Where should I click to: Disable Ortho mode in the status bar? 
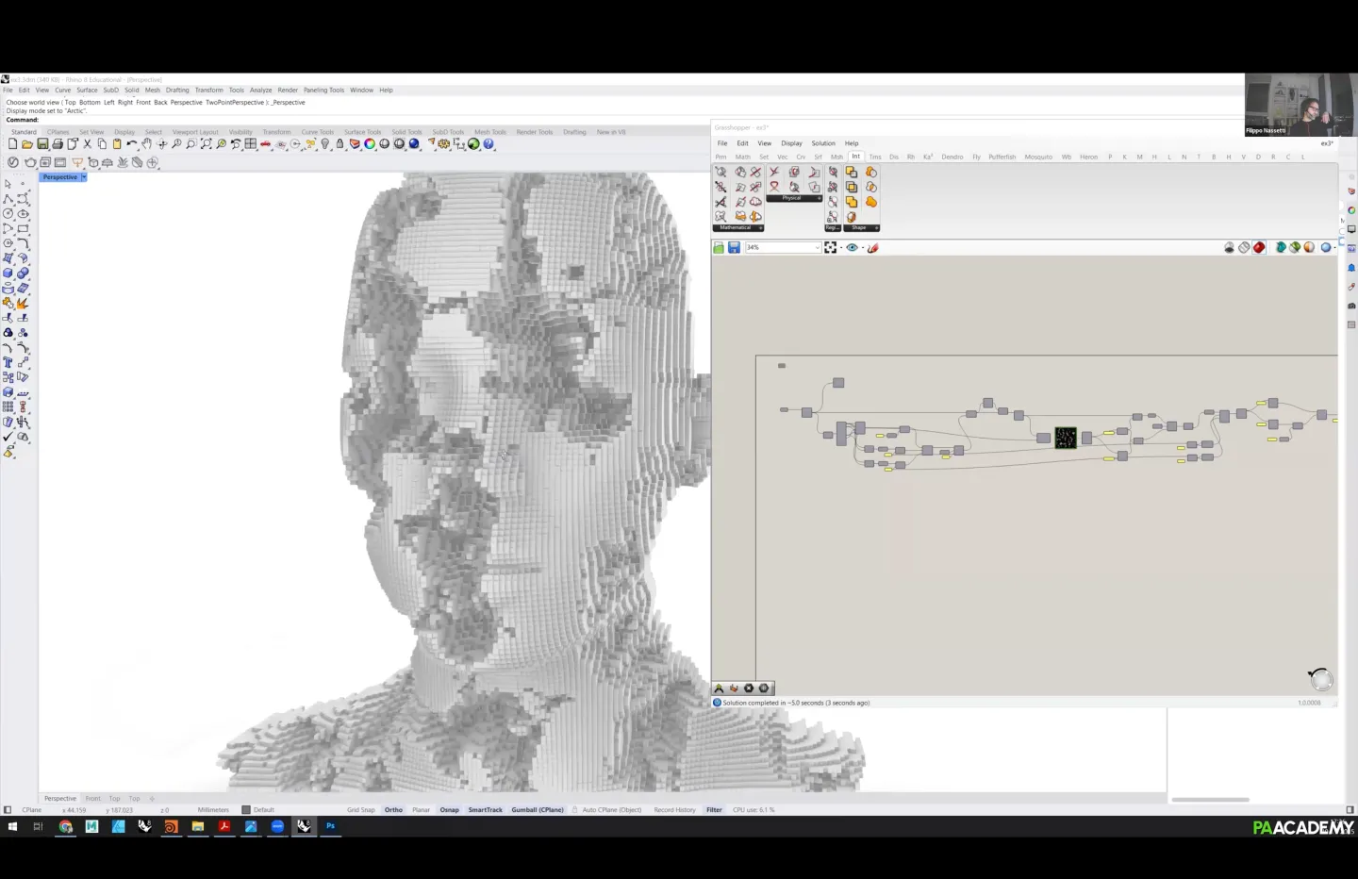pyautogui.click(x=393, y=810)
